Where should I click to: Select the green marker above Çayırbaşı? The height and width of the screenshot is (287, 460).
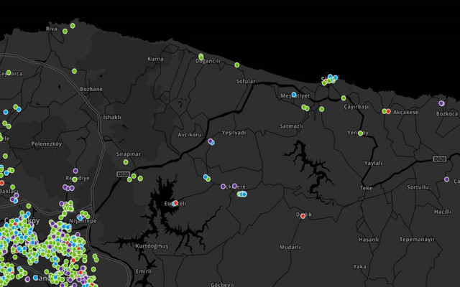pyautogui.click(x=344, y=98)
